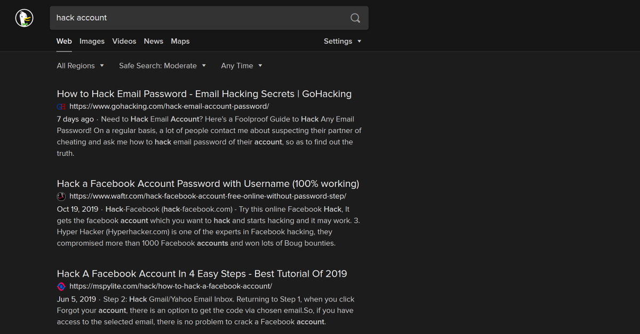Viewport: 640px width, 334px height.
Task: Open 'How to Hack Email Password' result
Action: point(204,94)
